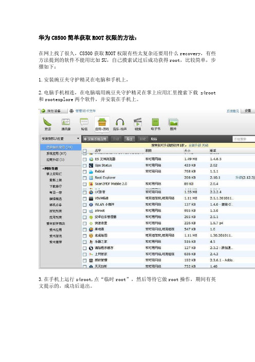Click the z4root app icon
Screen dimensions: 255x362
[91, 211]
